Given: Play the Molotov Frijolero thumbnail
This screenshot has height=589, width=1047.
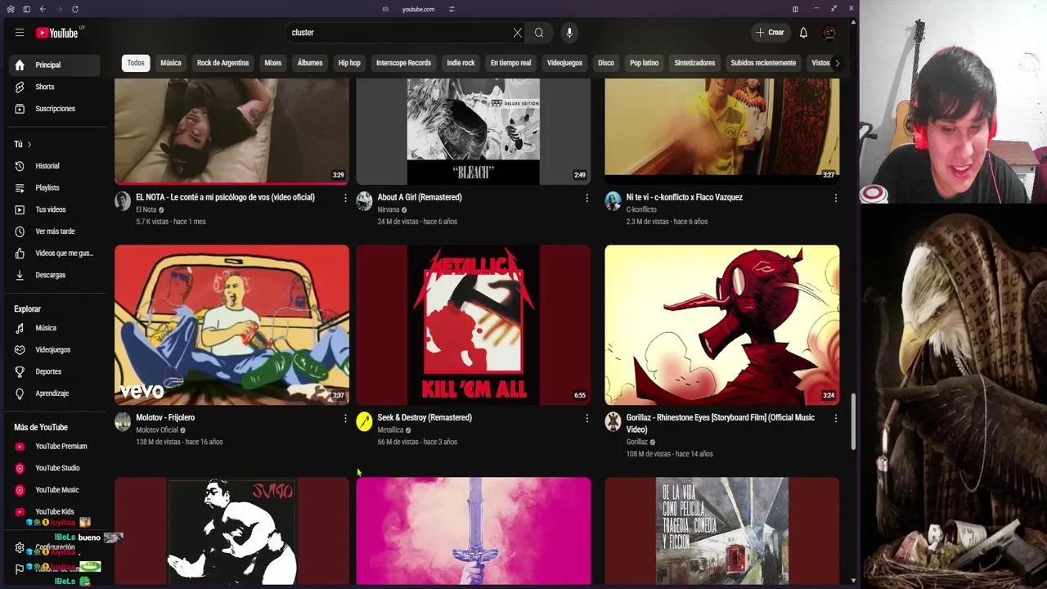Looking at the screenshot, I should (x=231, y=325).
